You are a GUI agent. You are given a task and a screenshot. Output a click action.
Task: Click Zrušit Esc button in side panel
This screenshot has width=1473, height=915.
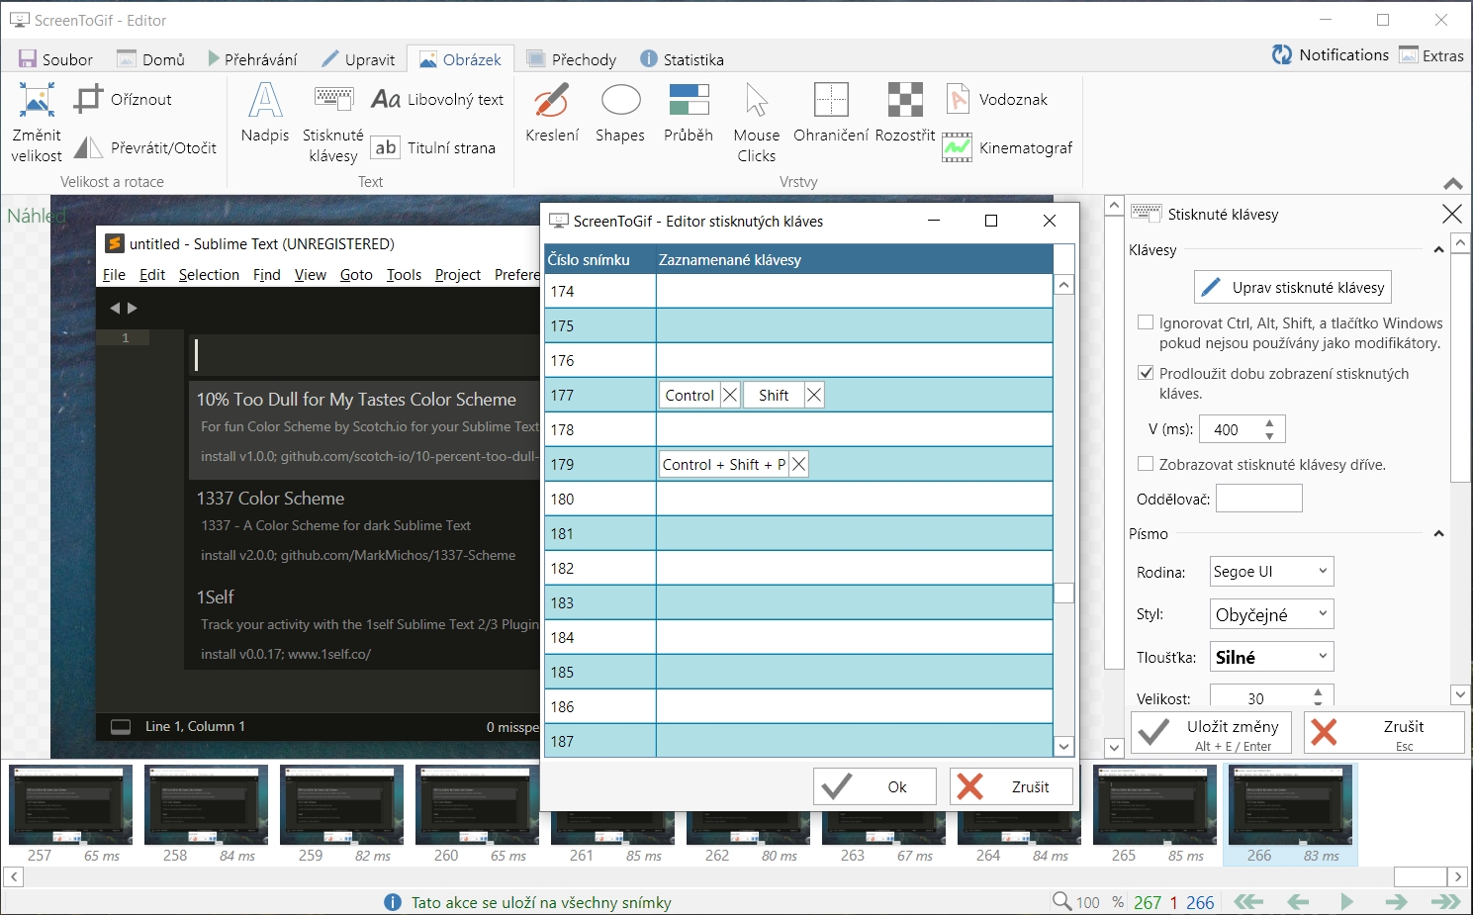[x=1384, y=733]
